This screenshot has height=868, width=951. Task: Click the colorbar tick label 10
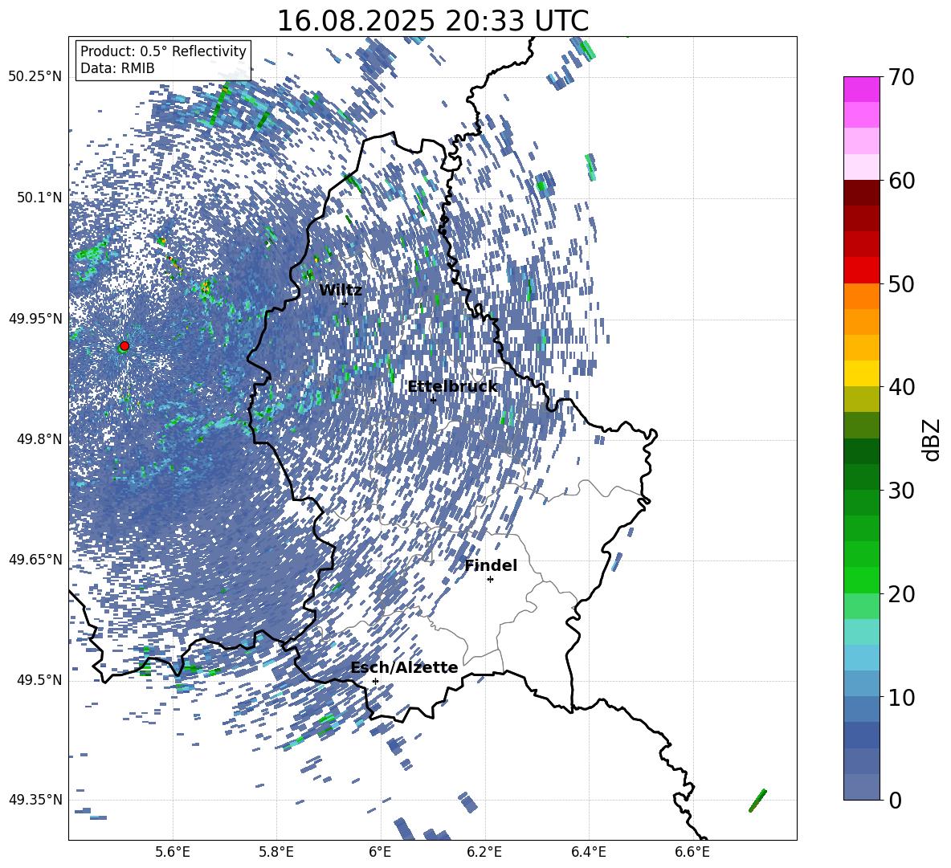click(x=900, y=697)
